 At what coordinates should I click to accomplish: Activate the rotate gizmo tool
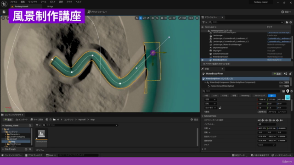pyautogui.click(x=144, y=18)
